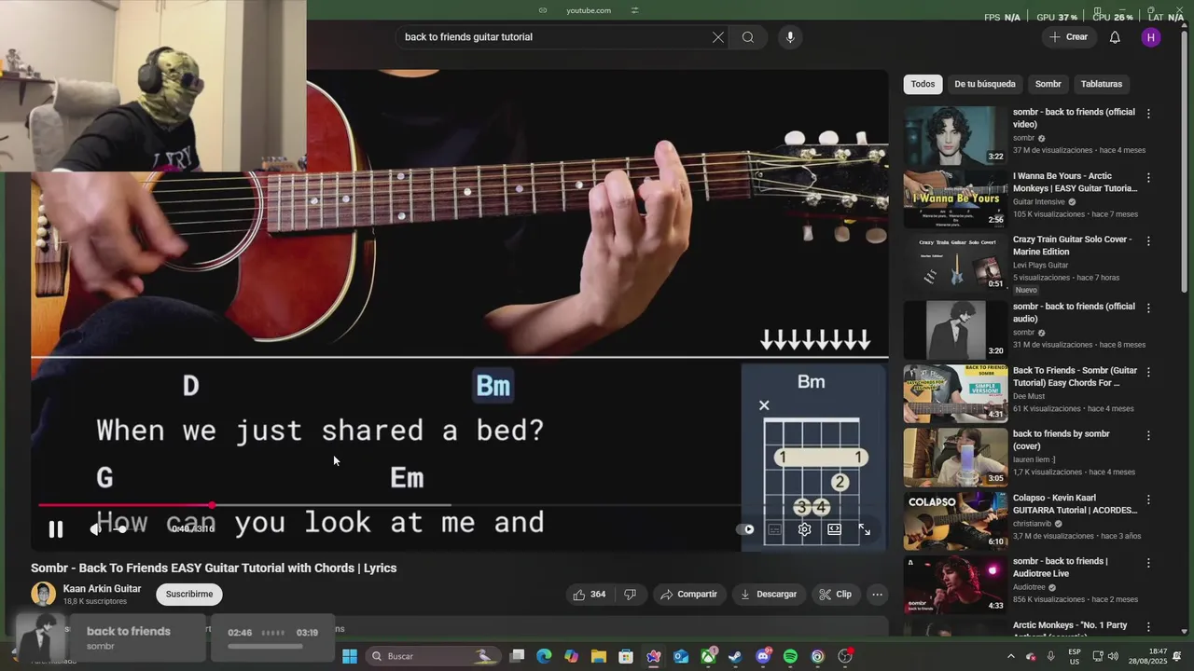Open options for Dee Must tutorial
Screen dimensions: 1194x671
click(x=1148, y=371)
